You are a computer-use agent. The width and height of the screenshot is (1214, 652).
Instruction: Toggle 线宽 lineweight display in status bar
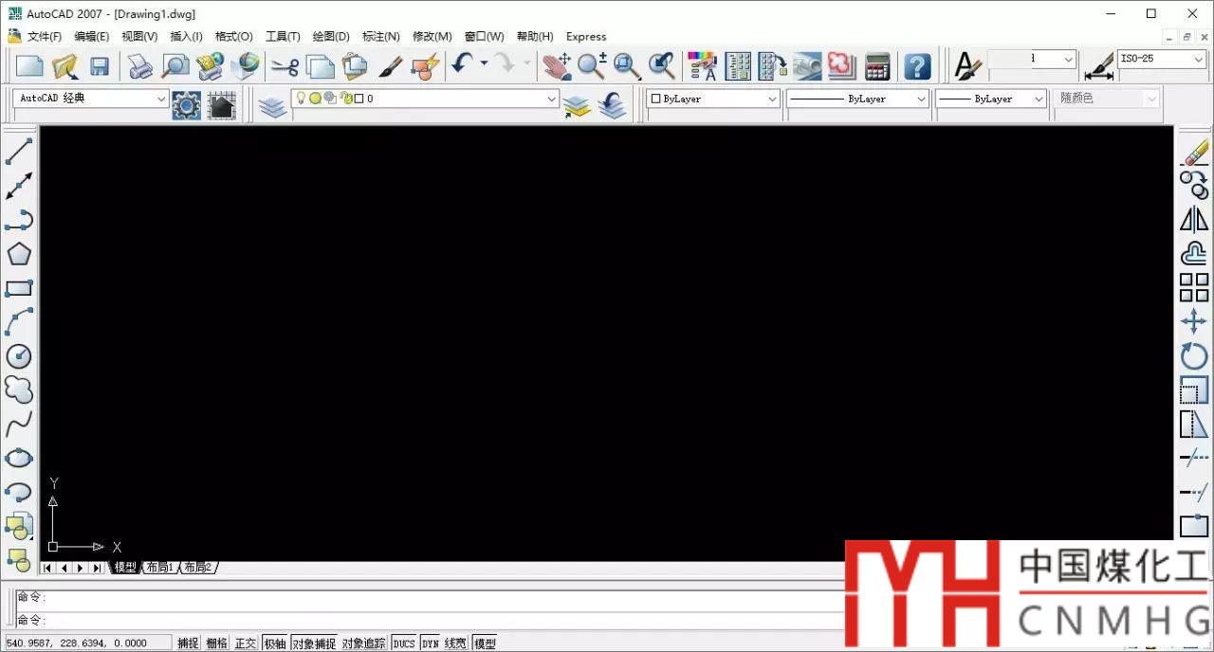click(456, 643)
